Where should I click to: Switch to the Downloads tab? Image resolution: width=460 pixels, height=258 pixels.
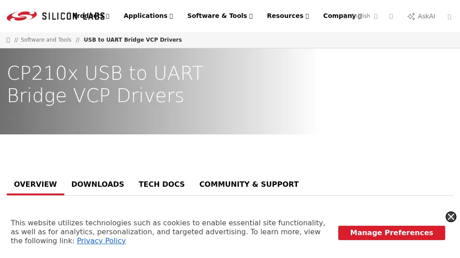(97, 184)
